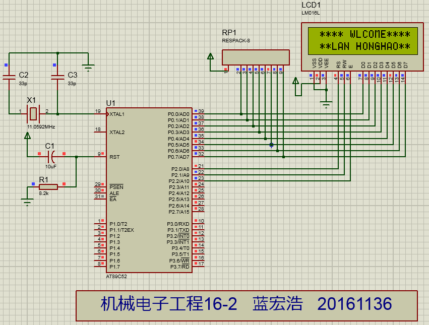Select the C1 10uF capacitor symbol
Viewport: 429px width, 325px height.
coord(51,157)
